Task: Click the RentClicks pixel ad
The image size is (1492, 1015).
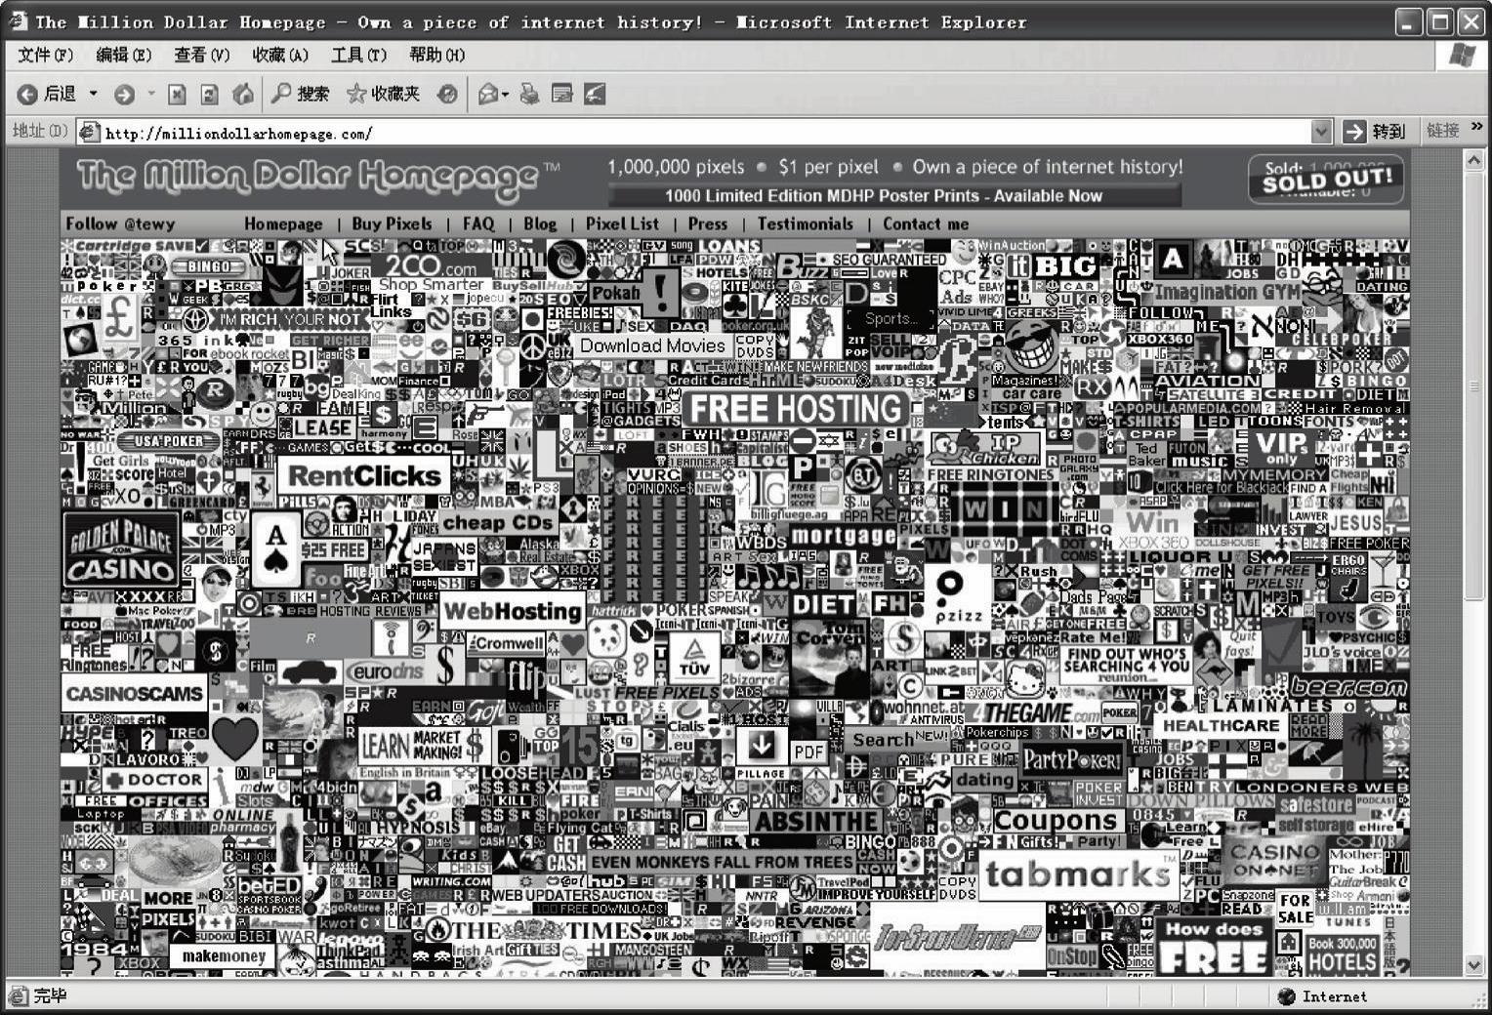Action: pyautogui.click(x=364, y=476)
